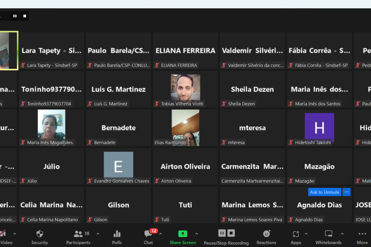This screenshot has width=371, height=247.
Task: Open the Whiteboards icon
Action: (328, 237)
